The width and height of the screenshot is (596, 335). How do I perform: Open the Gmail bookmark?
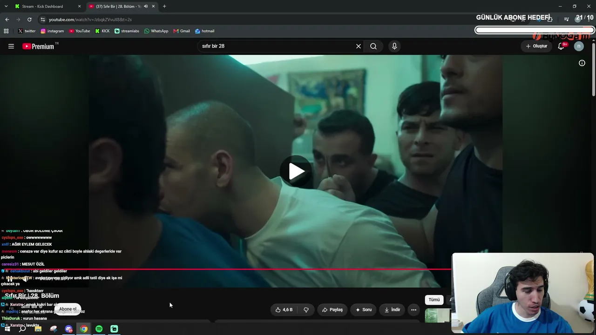182,31
